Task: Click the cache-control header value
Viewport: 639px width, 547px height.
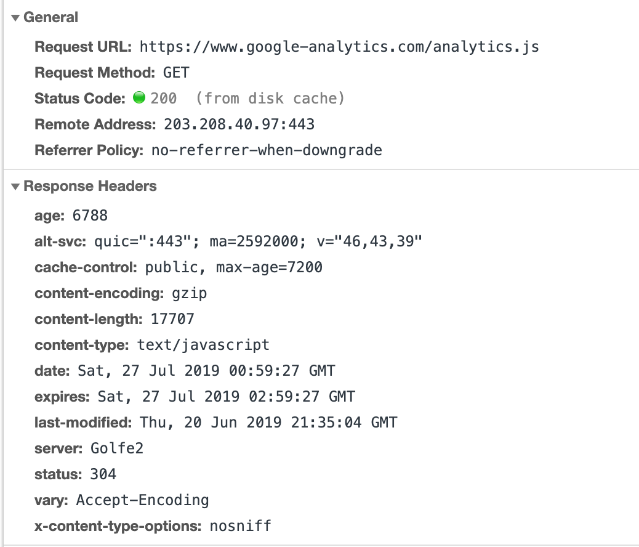Action: (x=234, y=267)
